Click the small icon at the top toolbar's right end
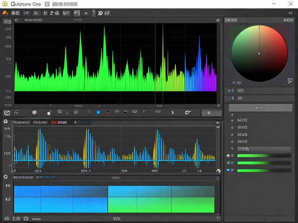Image resolution: width=298 pixels, height=223 pixels. (x=291, y=13)
